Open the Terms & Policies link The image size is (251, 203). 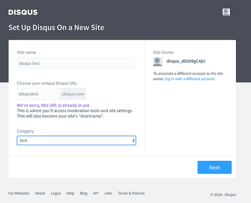click(131, 193)
